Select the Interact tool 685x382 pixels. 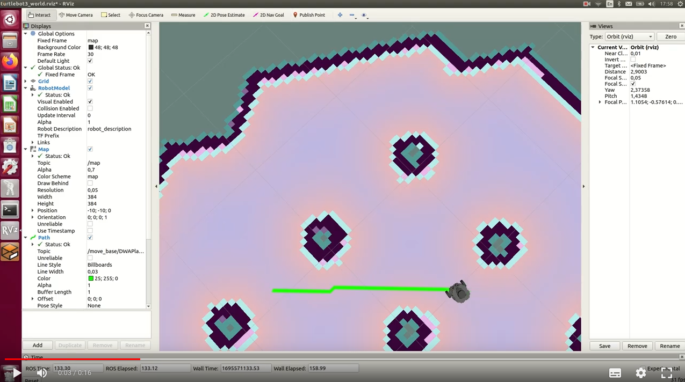[39, 15]
